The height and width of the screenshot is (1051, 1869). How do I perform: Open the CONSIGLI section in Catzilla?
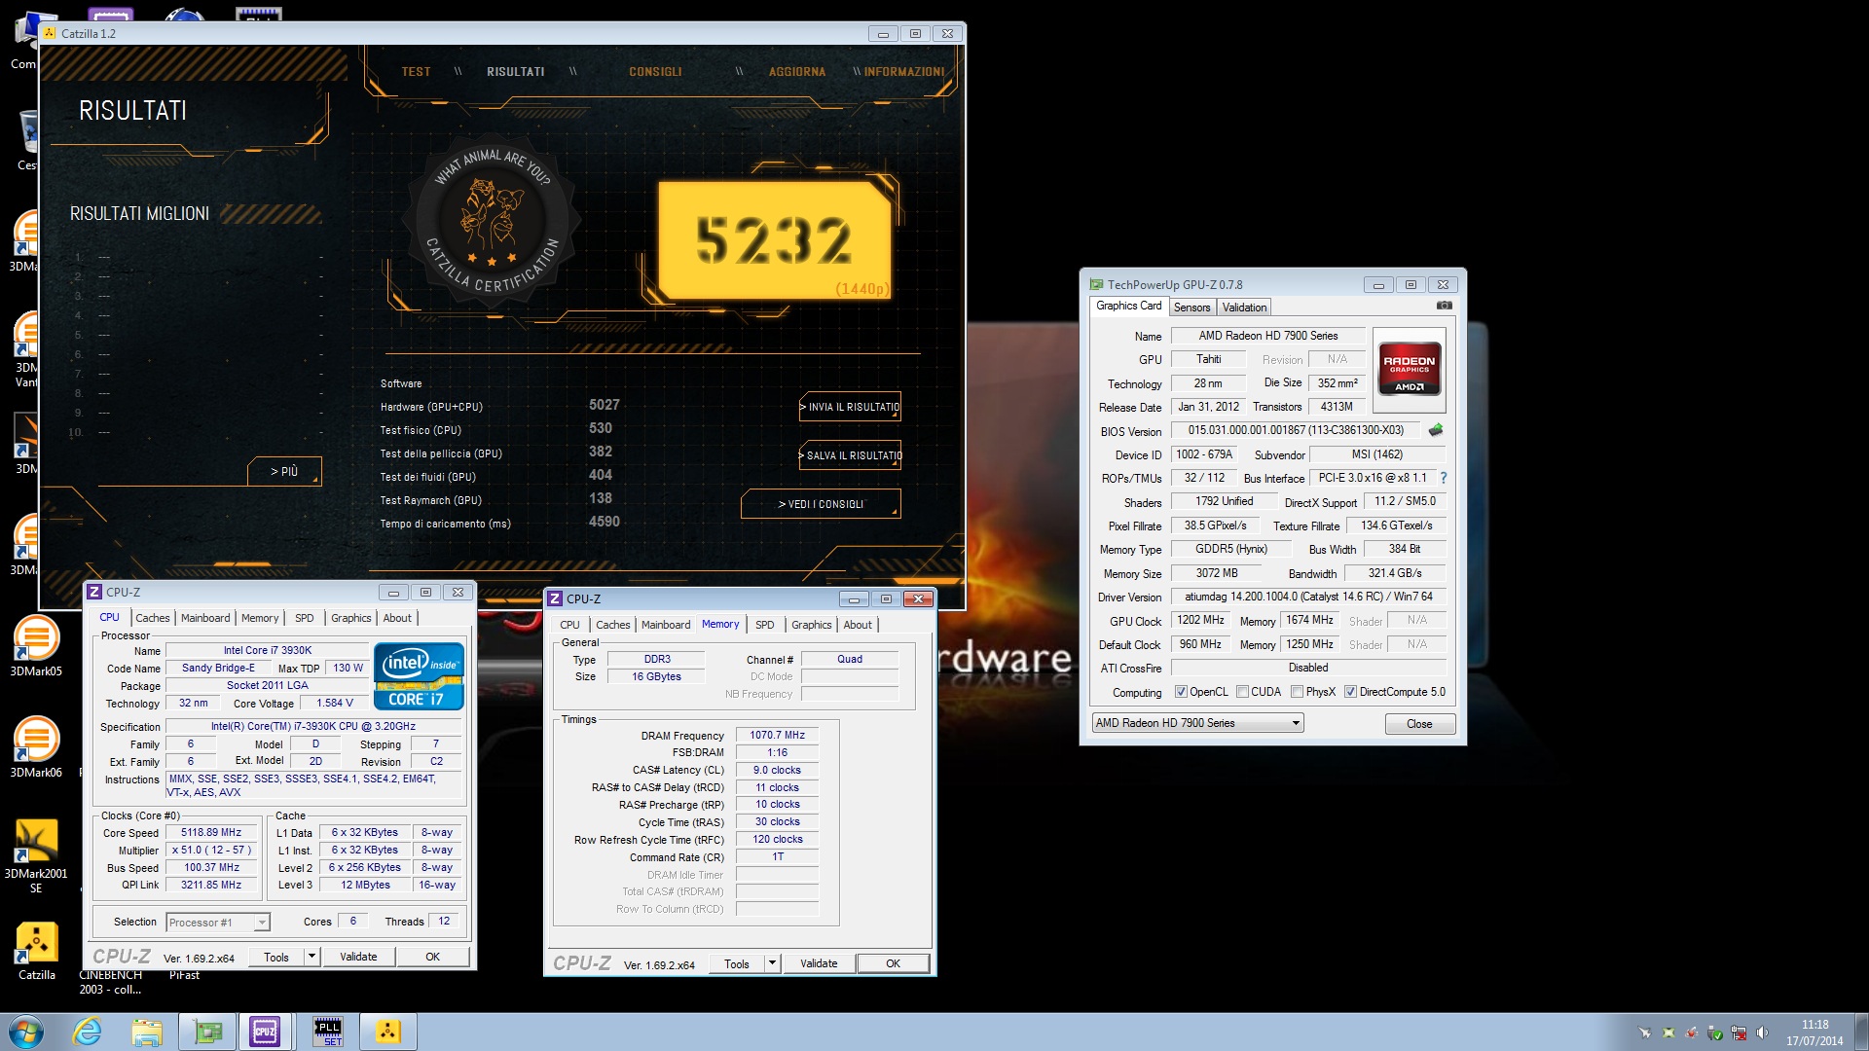(x=655, y=72)
